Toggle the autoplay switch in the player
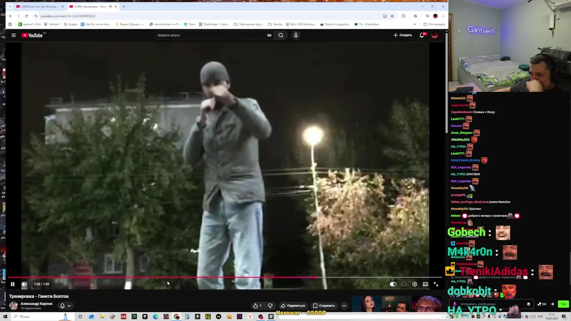Viewport: 571px width, 321px height. tap(393, 284)
